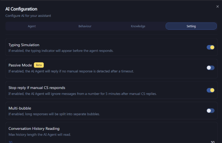Enable the Multi-bubble toggle
The height and width of the screenshot is (143, 222).
pos(210,111)
